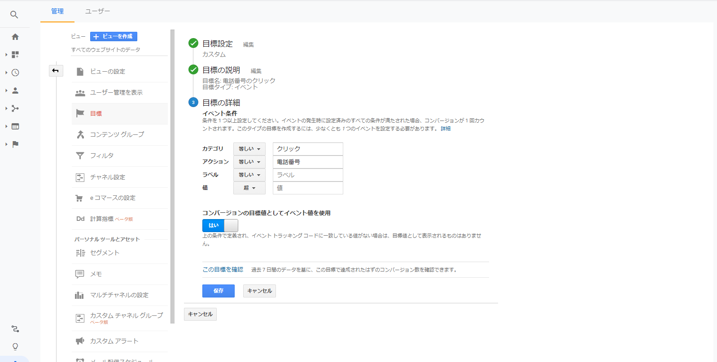Click the 詳細 link in event conditions
The height and width of the screenshot is (362, 717).
[x=446, y=129]
